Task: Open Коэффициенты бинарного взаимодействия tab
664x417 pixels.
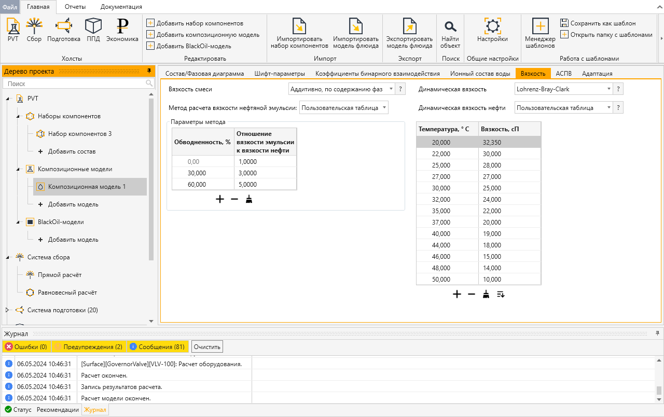Action: click(378, 74)
